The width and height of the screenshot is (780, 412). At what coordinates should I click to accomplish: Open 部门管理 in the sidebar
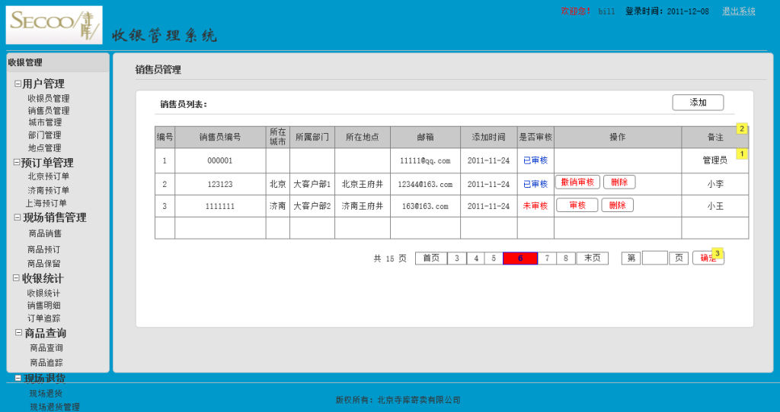[44, 135]
